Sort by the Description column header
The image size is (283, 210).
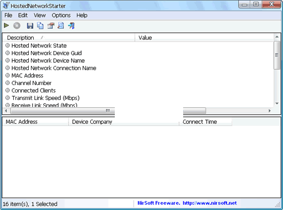(68, 38)
